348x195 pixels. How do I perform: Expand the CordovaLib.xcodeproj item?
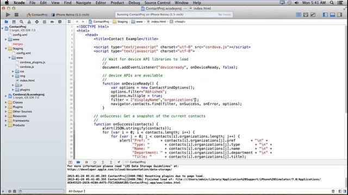pyautogui.click(x=6, y=96)
